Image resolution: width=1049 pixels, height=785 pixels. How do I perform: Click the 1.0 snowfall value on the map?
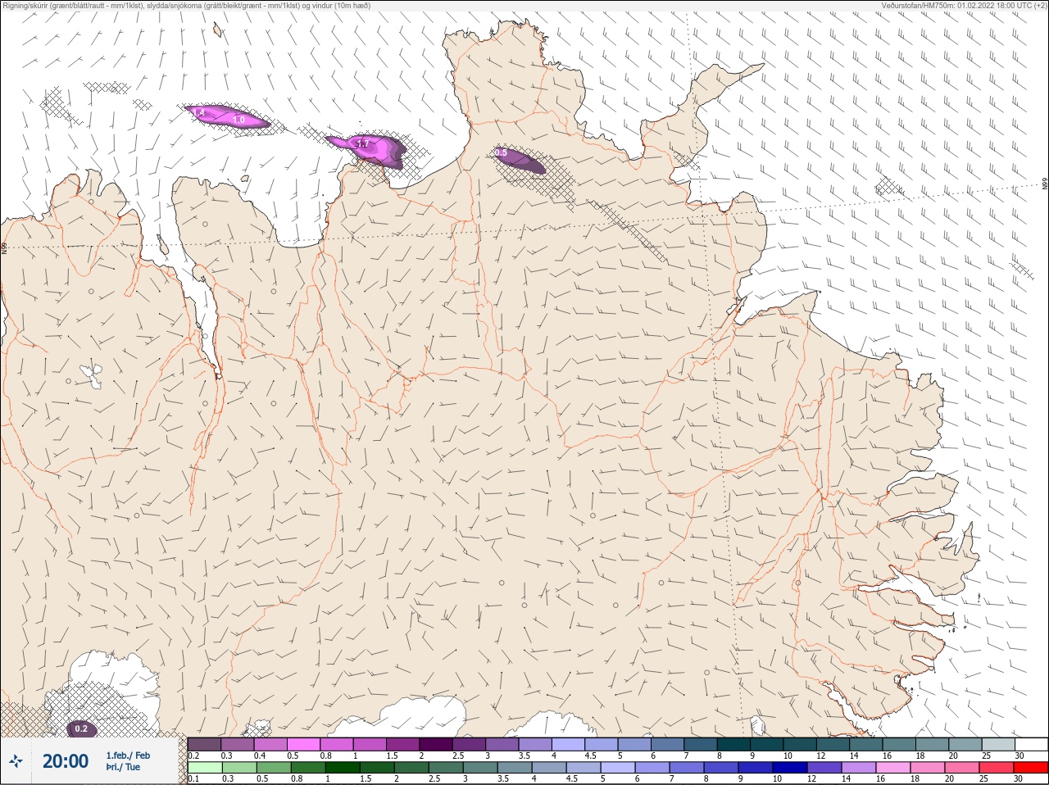238,120
